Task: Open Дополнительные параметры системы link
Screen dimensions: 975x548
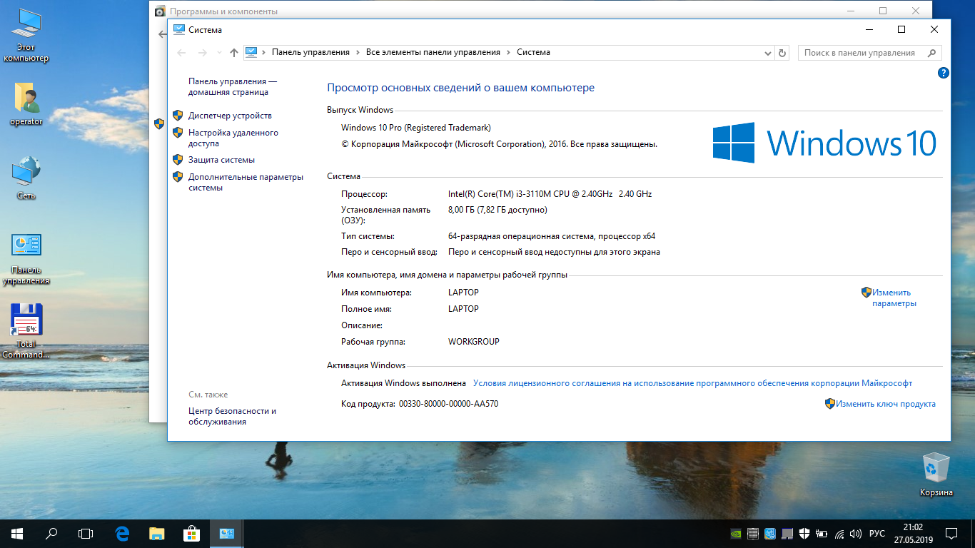Action: (246, 182)
